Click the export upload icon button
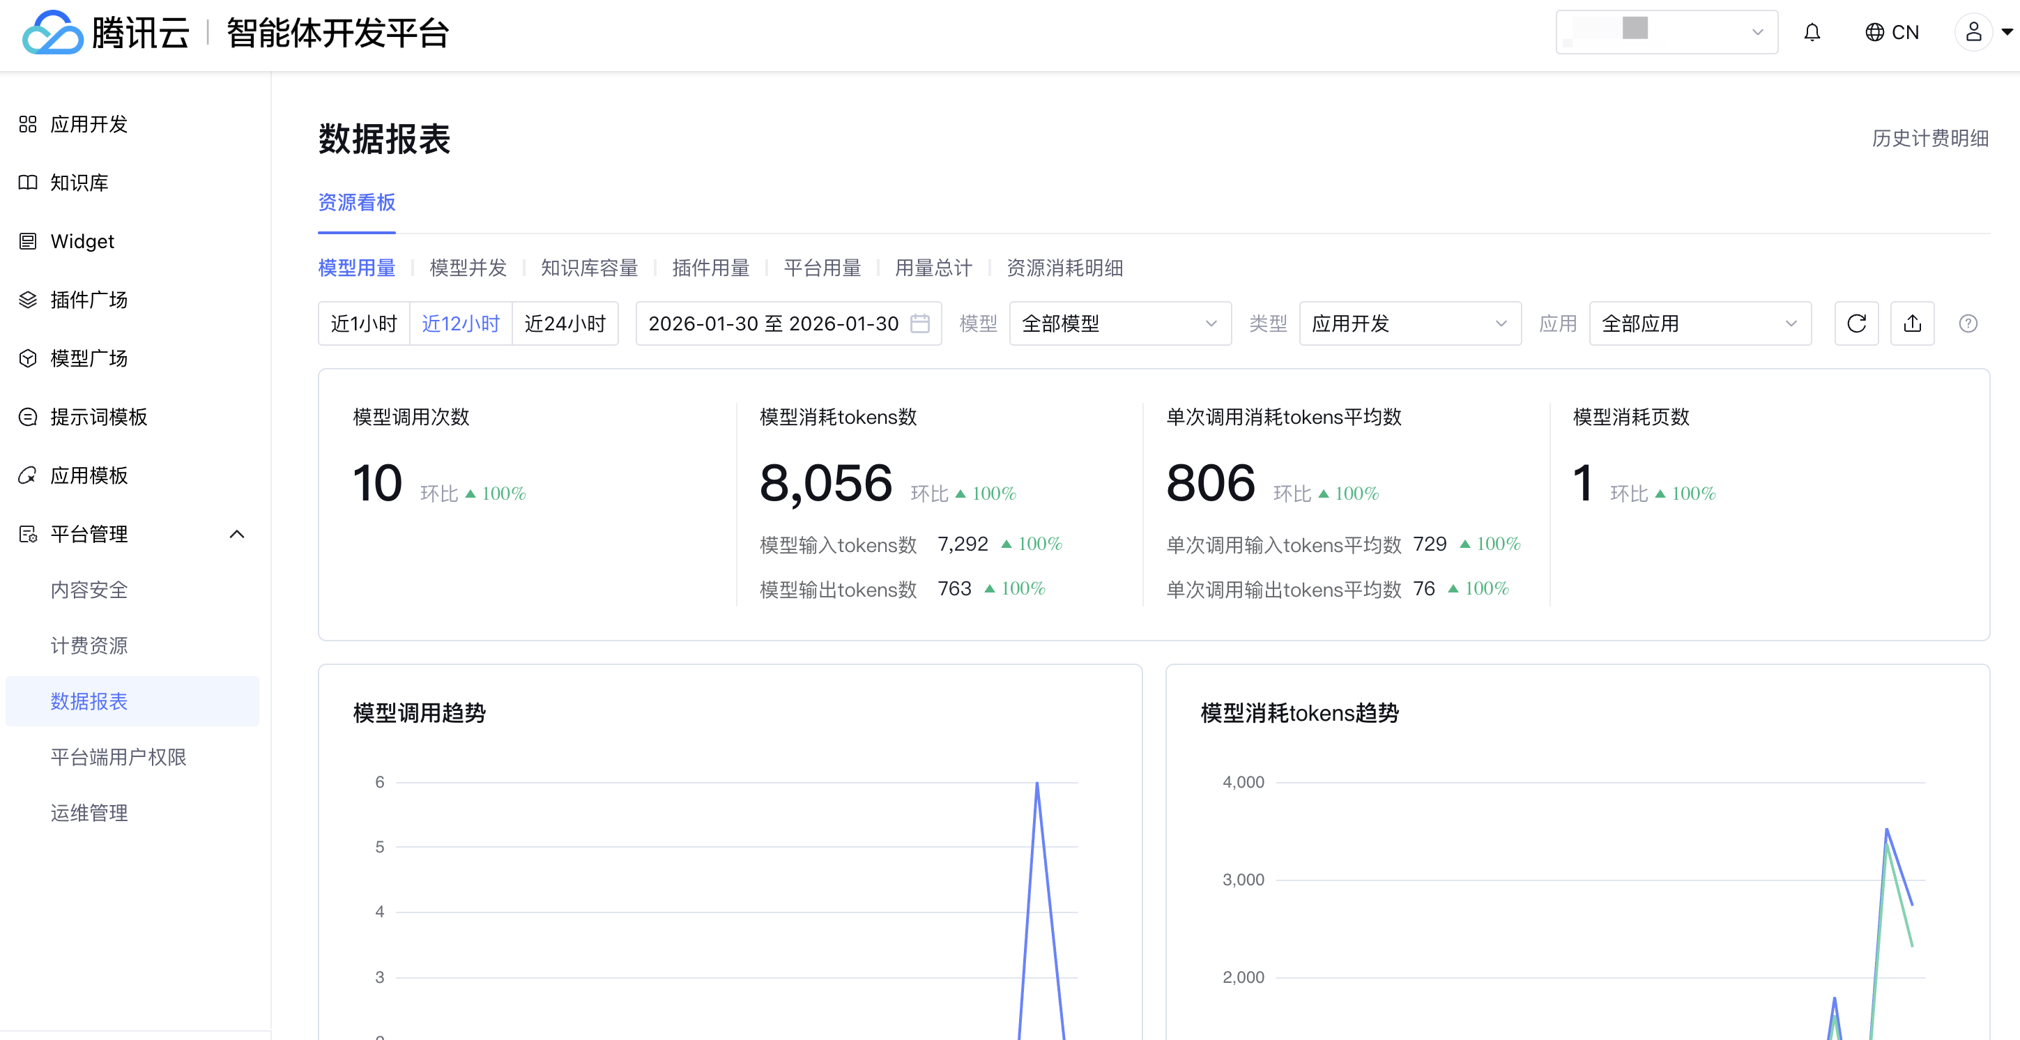 (1912, 323)
